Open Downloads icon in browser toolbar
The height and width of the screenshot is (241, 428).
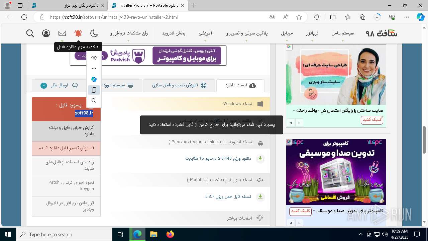click(x=377, y=17)
